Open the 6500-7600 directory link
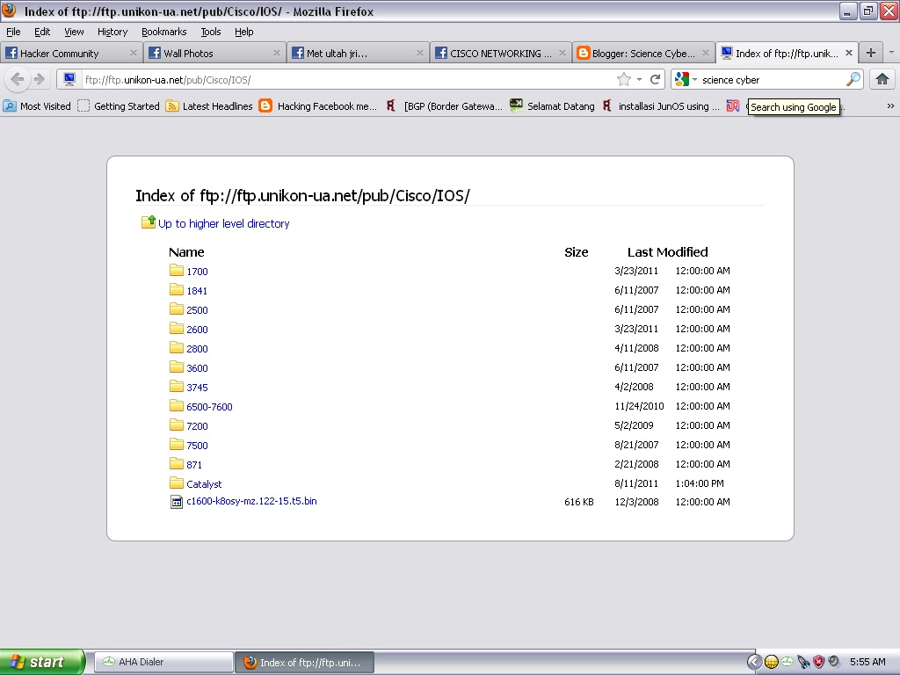The image size is (900, 675). pyautogui.click(x=209, y=406)
